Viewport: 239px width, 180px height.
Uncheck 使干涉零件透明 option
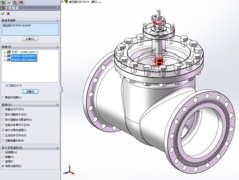click(3, 130)
